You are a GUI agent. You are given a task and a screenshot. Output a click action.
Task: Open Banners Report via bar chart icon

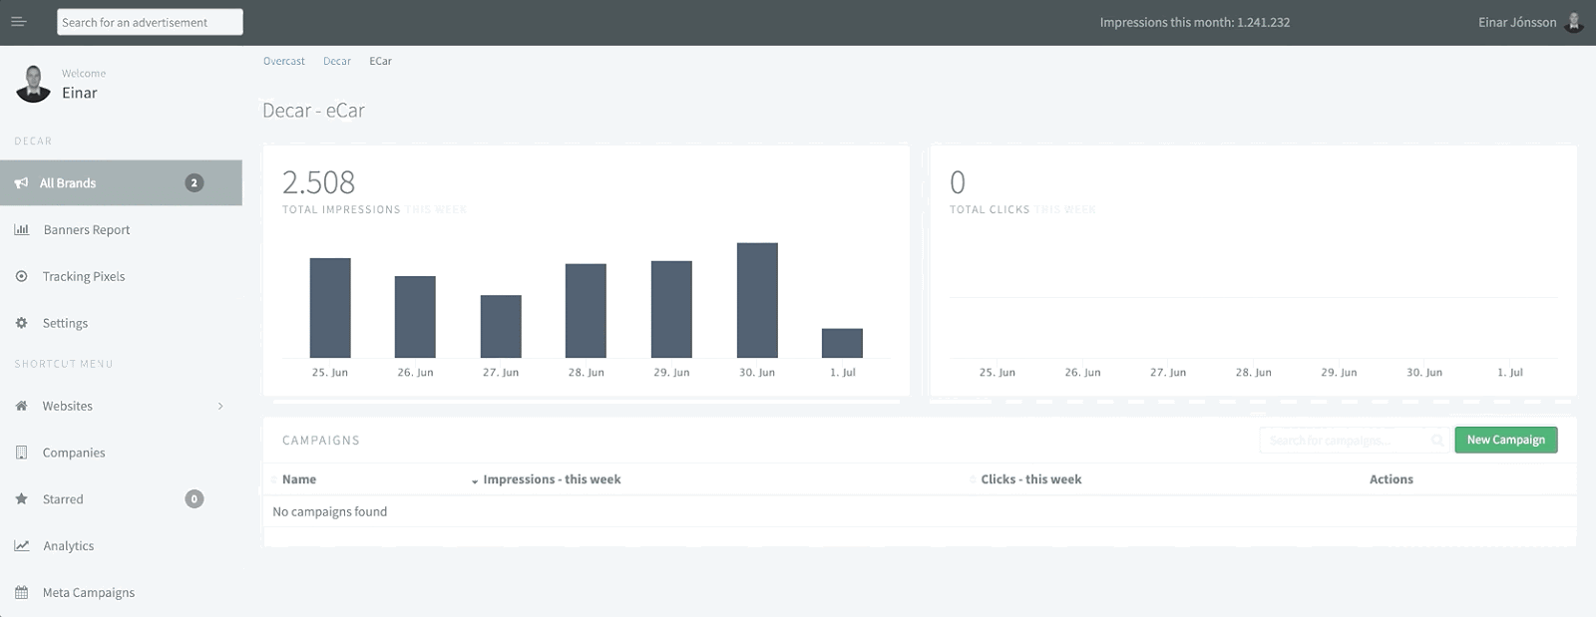click(21, 229)
